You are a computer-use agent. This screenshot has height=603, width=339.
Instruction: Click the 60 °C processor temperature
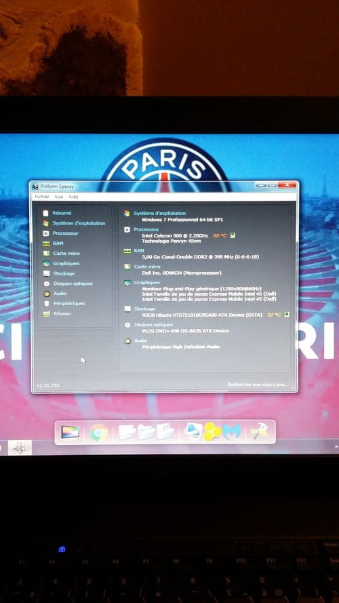coord(220,235)
